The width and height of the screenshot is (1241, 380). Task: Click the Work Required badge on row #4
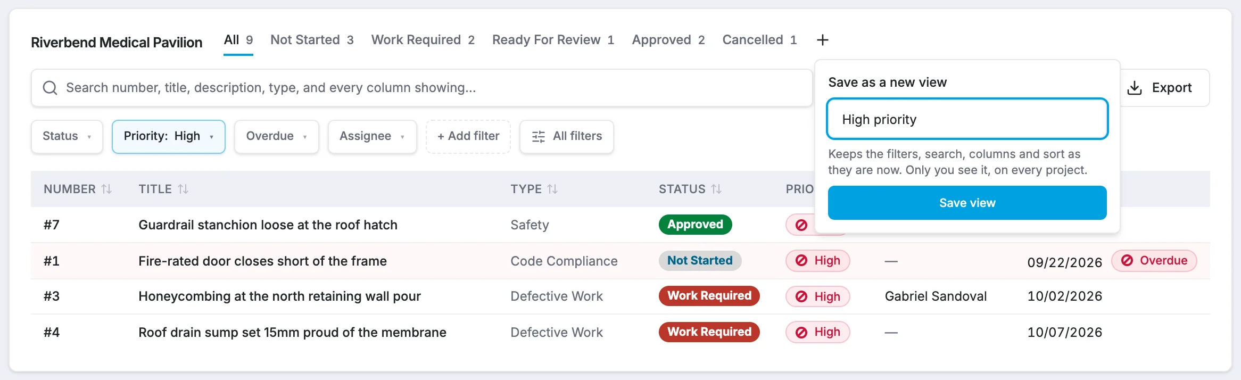(709, 332)
